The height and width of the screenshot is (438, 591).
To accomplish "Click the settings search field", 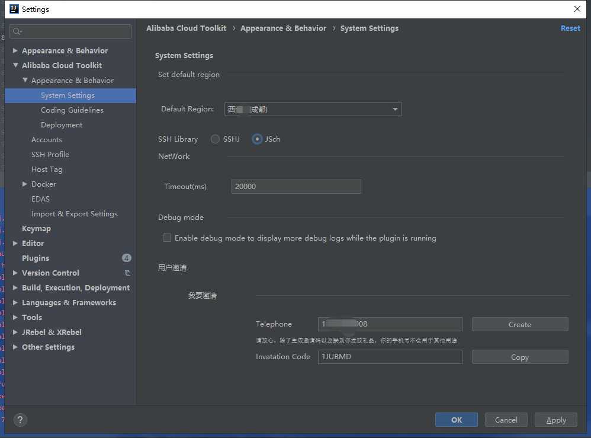I will tap(70, 31).
